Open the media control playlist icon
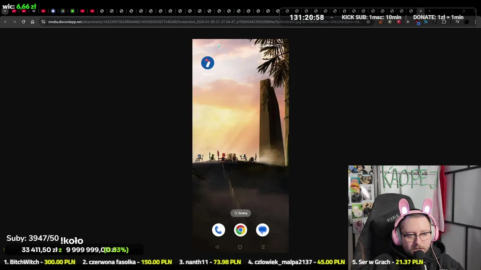481x270 pixels. click(x=457, y=22)
